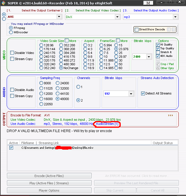Click Preview The Last Rendered File

pyautogui.click(x=136, y=183)
